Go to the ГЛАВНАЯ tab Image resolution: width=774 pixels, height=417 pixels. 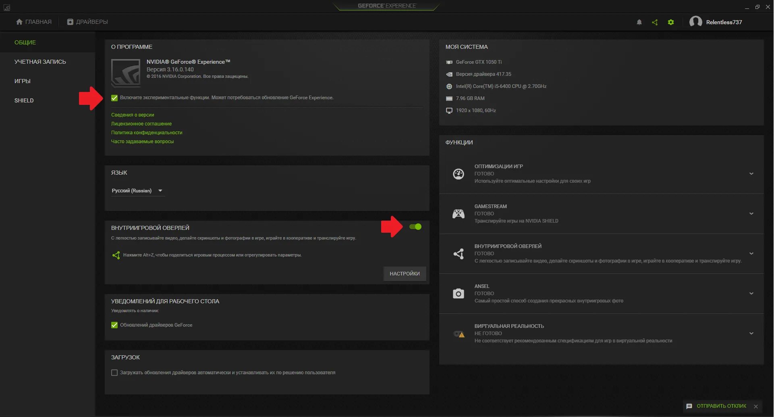[x=34, y=22]
